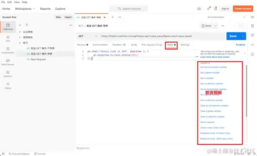Screen dimensions: 257x156
Task: Click the Import button
Action: pyautogui.click(x=68, y=17)
